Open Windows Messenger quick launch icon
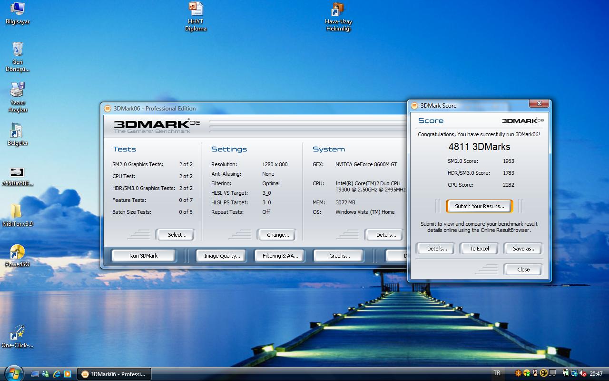609x381 pixels. (x=46, y=374)
